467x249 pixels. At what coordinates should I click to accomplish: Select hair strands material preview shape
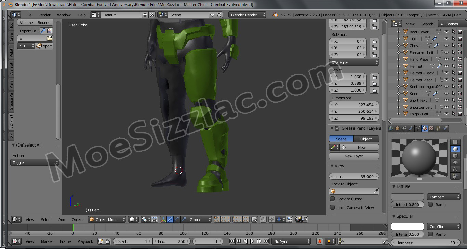(455, 169)
